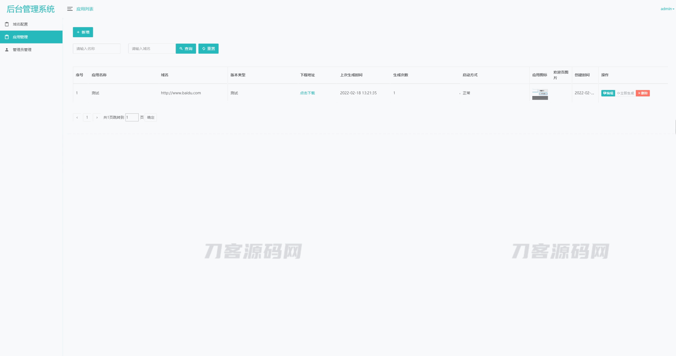
Task: Focus the 请输入域名 domain input field
Action: [152, 49]
